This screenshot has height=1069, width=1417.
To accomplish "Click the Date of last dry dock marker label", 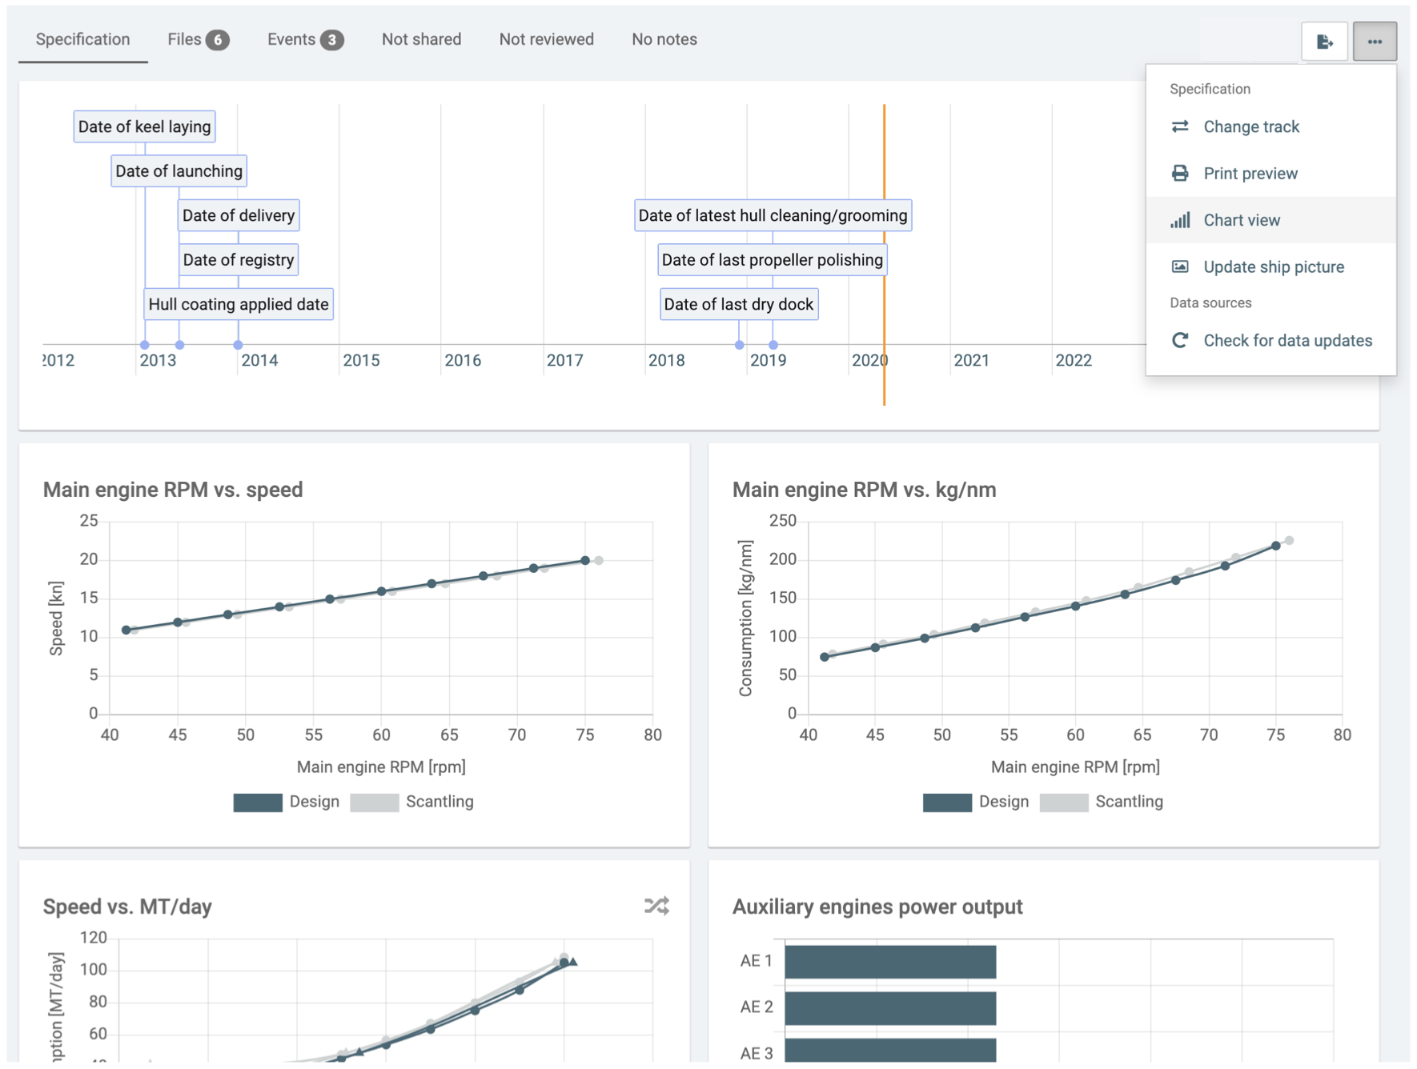I will (738, 304).
